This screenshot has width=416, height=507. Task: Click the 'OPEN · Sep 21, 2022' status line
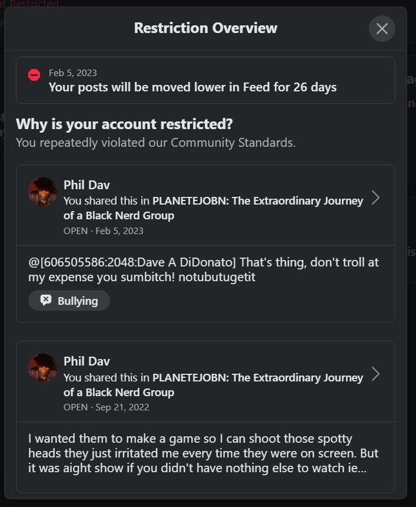[x=106, y=407]
